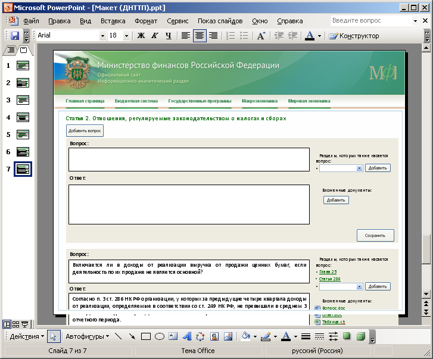This screenshot has height=359, width=433.
Task: Select slide 5 thumbnail
Action: tap(23, 135)
